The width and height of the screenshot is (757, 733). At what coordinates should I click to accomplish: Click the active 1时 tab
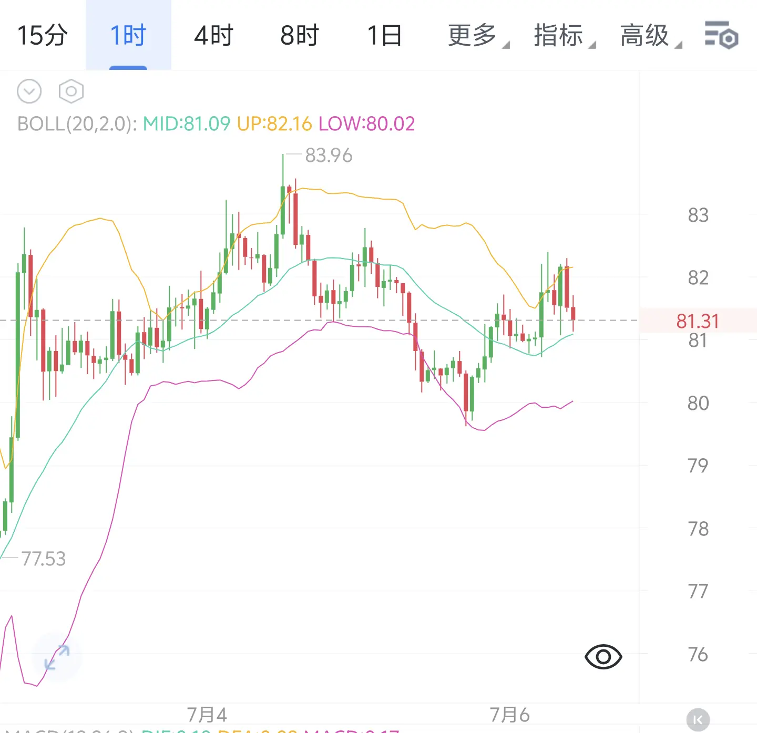click(128, 36)
